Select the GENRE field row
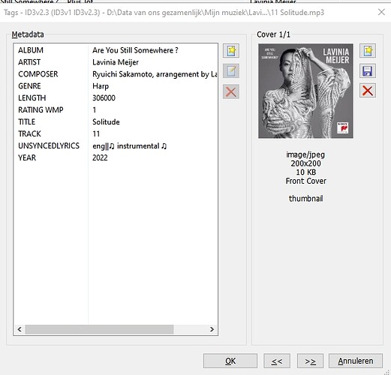391x375 pixels. pos(116,86)
